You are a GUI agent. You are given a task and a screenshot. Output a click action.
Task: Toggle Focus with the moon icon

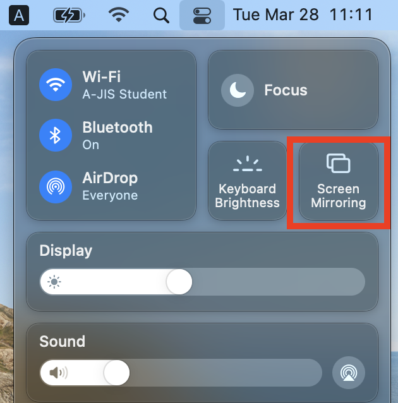(x=238, y=90)
